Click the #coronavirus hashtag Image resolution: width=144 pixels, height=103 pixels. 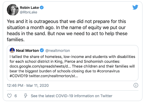click(108, 71)
